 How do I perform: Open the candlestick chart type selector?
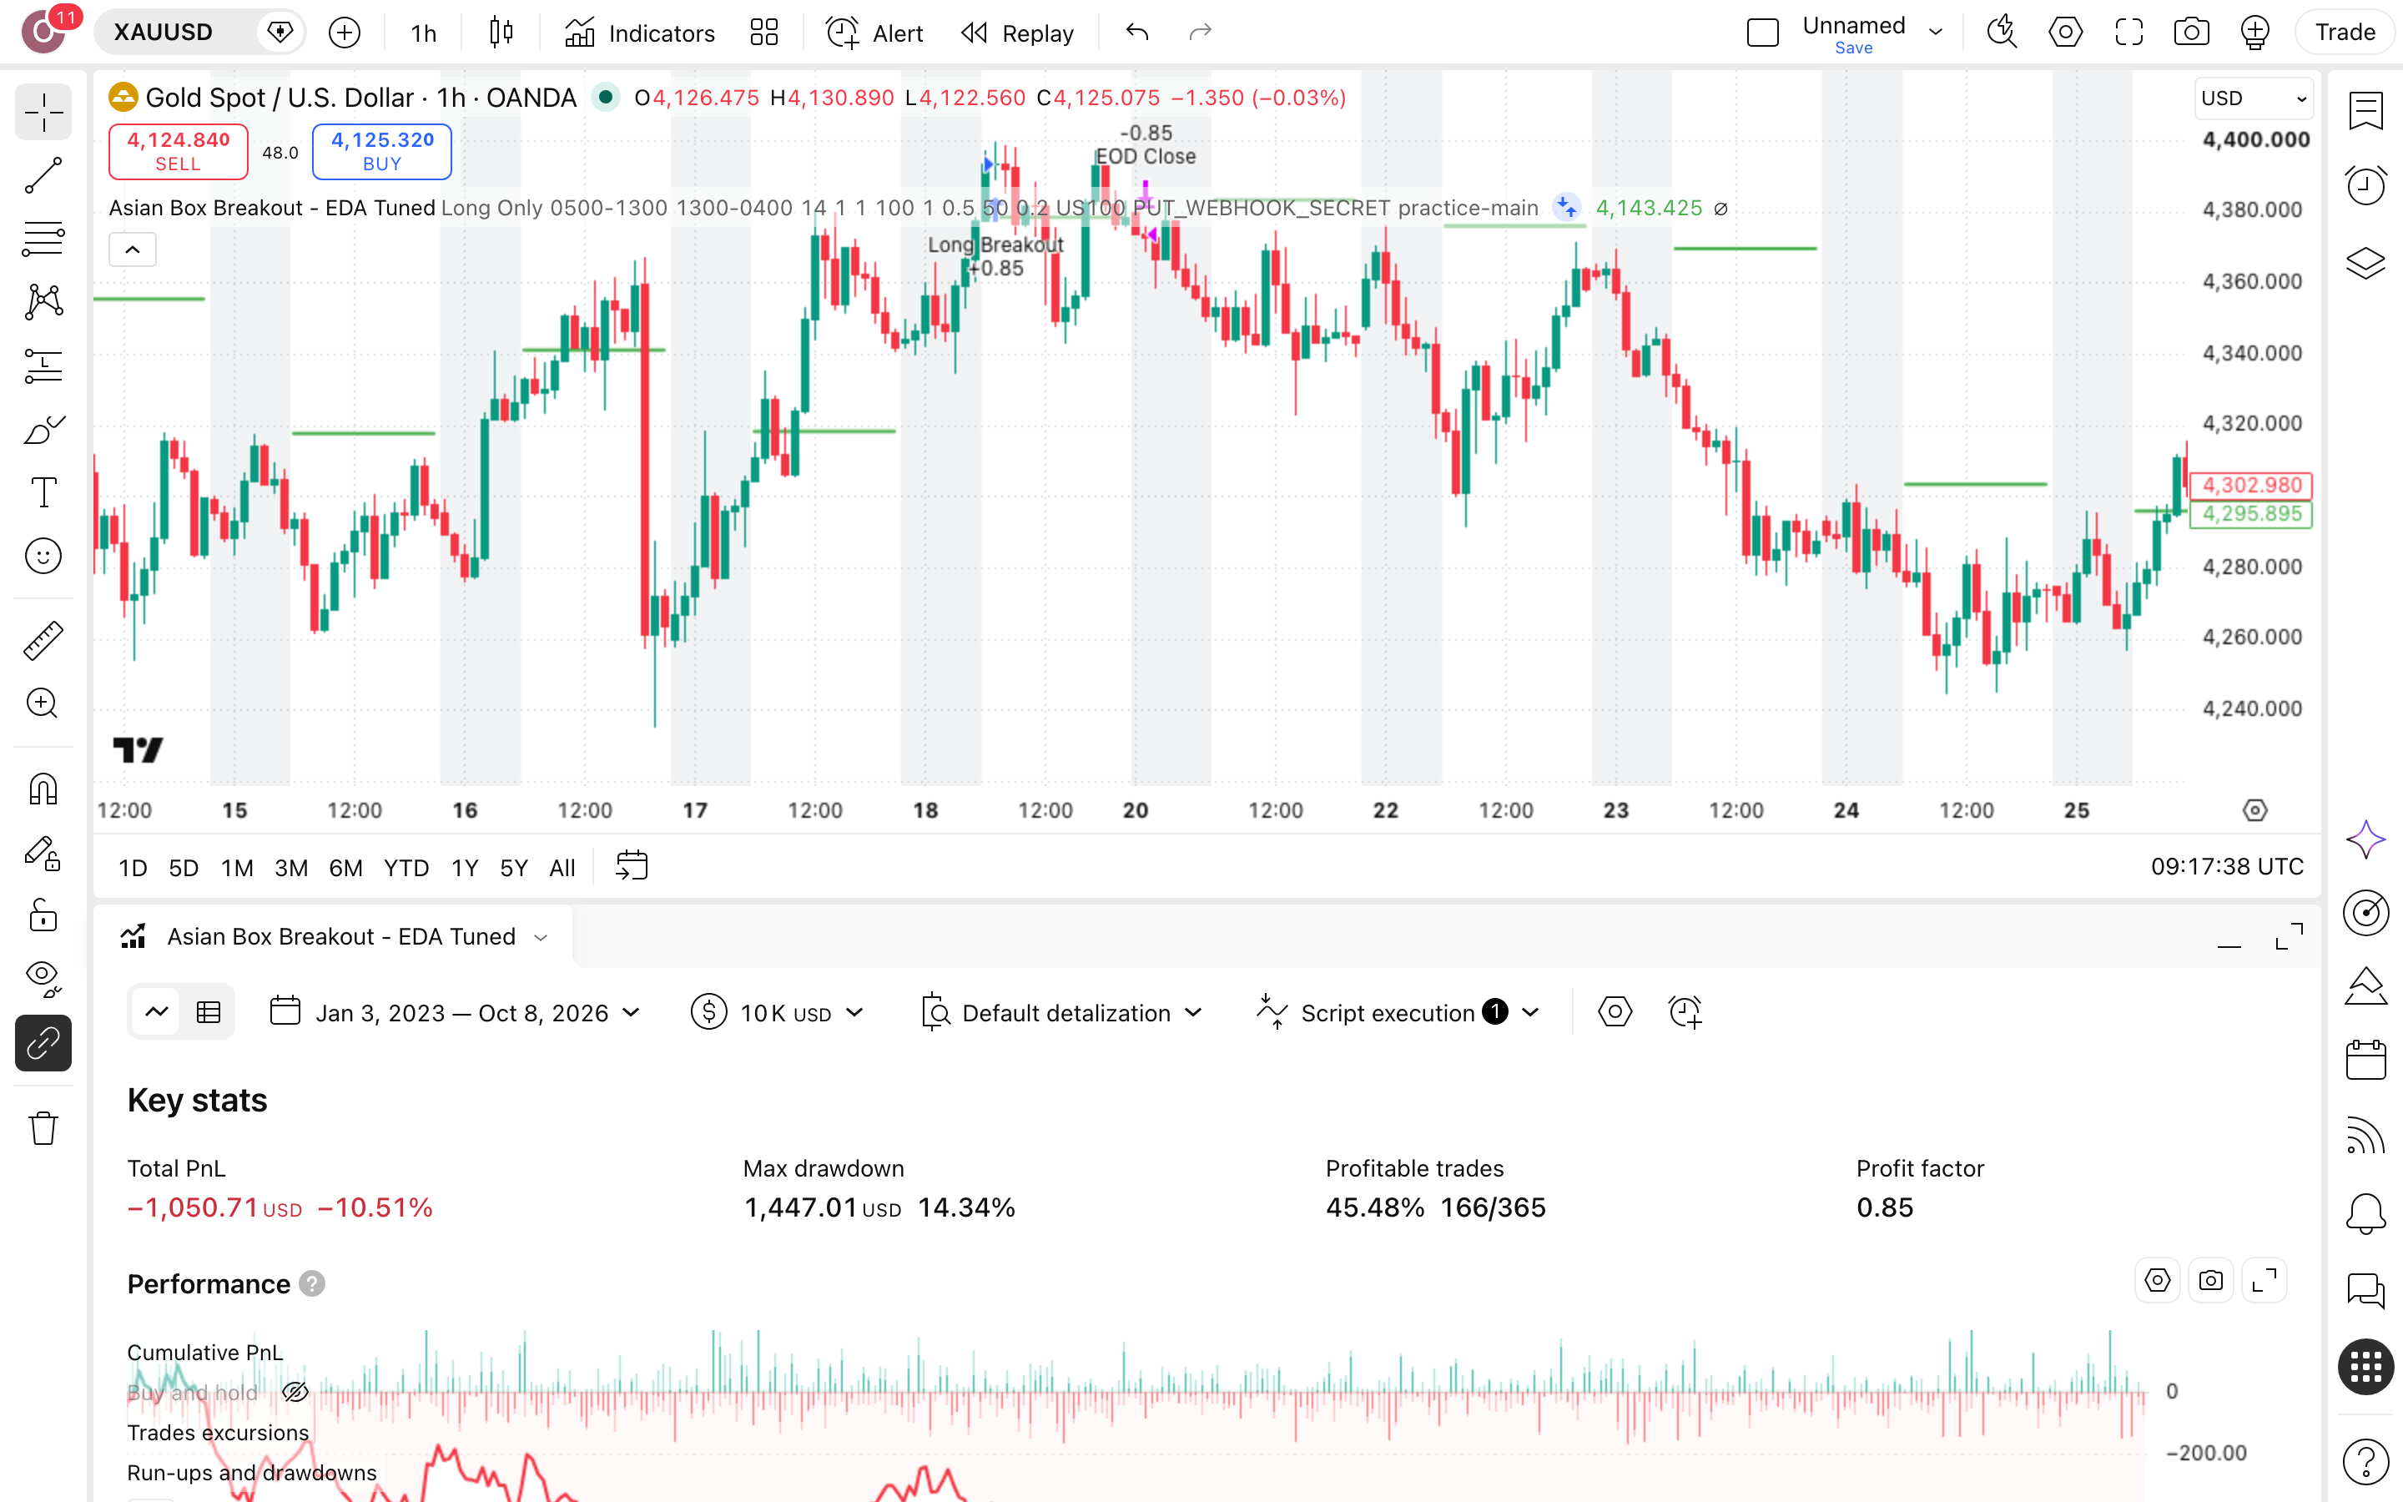pos(501,33)
